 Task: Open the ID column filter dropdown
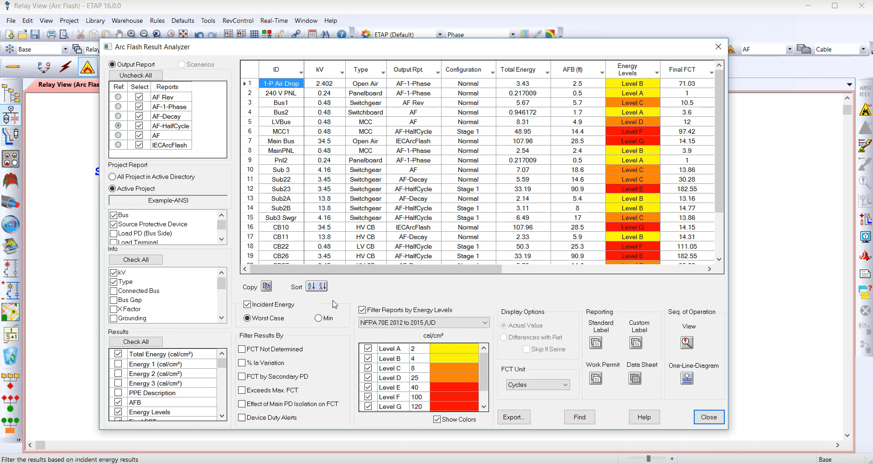pyautogui.click(x=301, y=73)
